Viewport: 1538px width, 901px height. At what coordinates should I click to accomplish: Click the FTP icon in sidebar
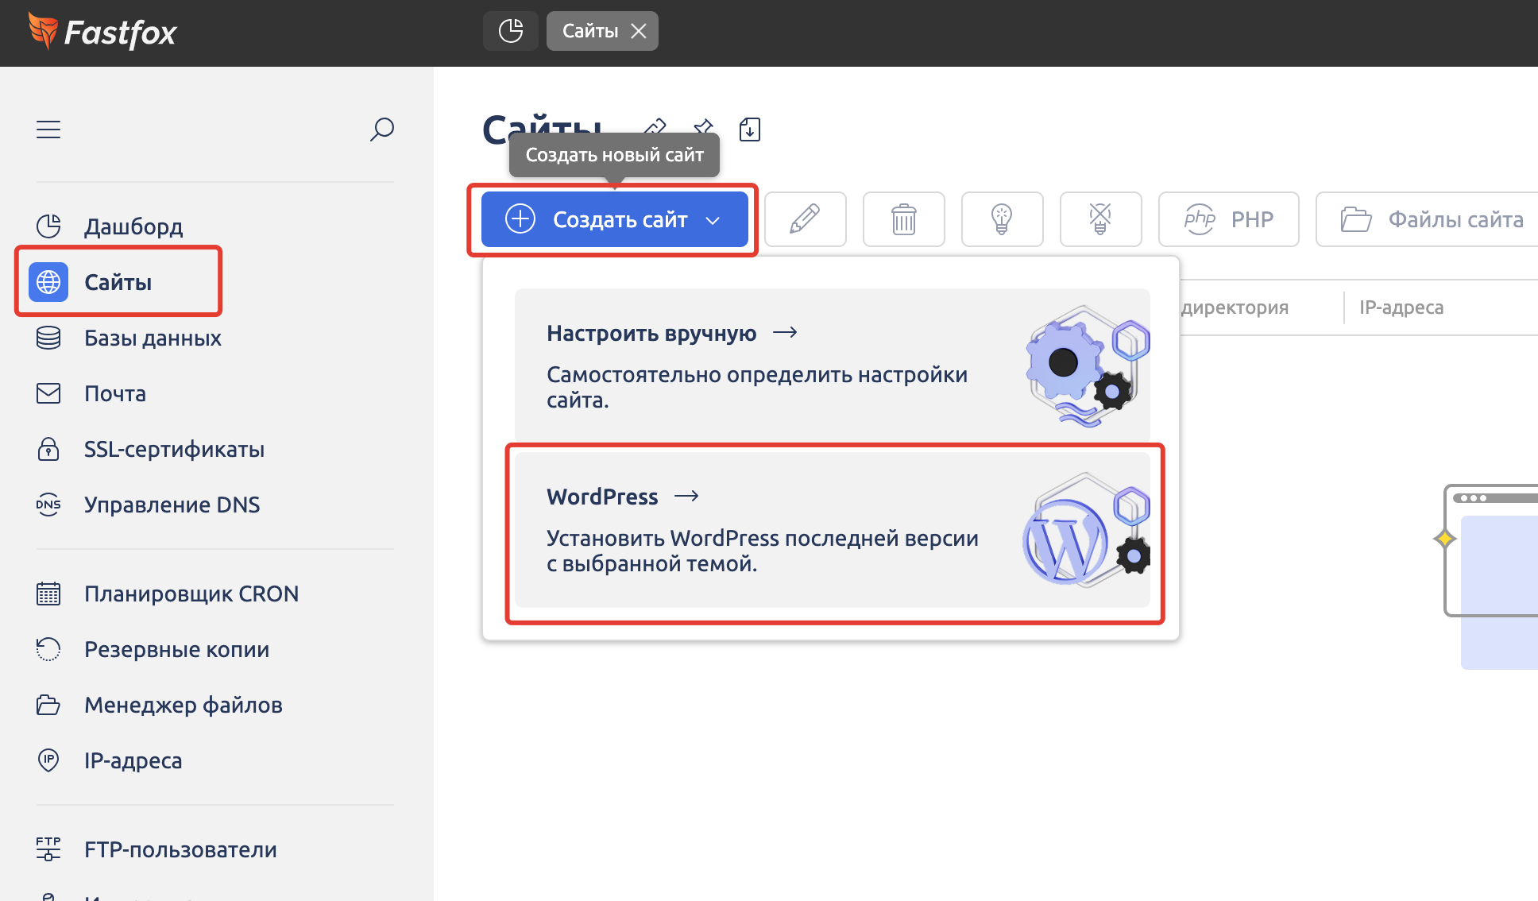point(48,849)
